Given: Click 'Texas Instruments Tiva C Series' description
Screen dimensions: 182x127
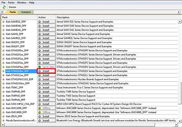Looking at the screenshot, I should pyautogui.click(x=90, y=88).
